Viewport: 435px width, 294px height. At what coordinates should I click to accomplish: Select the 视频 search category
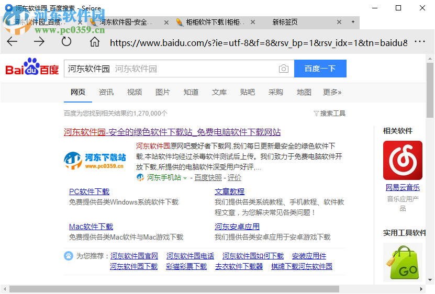click(x=135, y=92)
